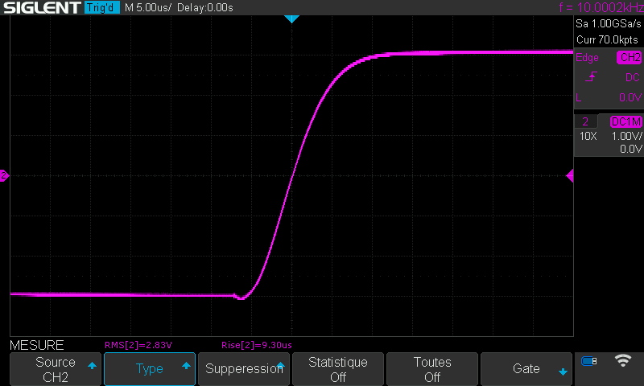Expand the Gate submenu
644x386 pixels.
(x=526, y=369)
